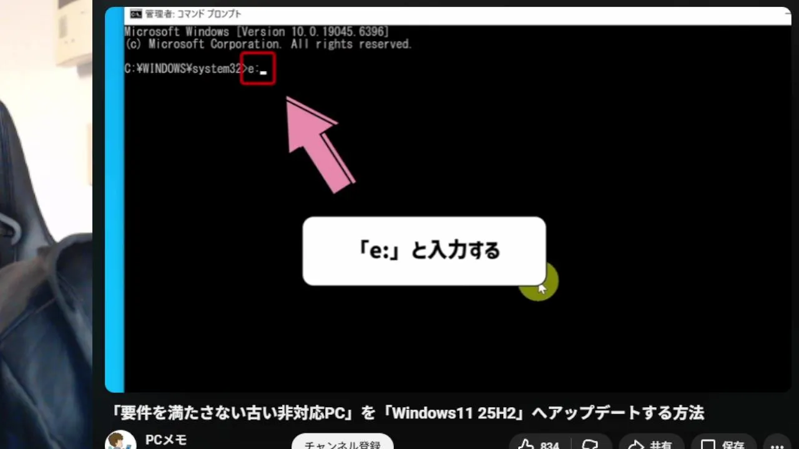Open the PCメモ channel avatar
Screen dimensions: 799x449
tap(120, 442)
